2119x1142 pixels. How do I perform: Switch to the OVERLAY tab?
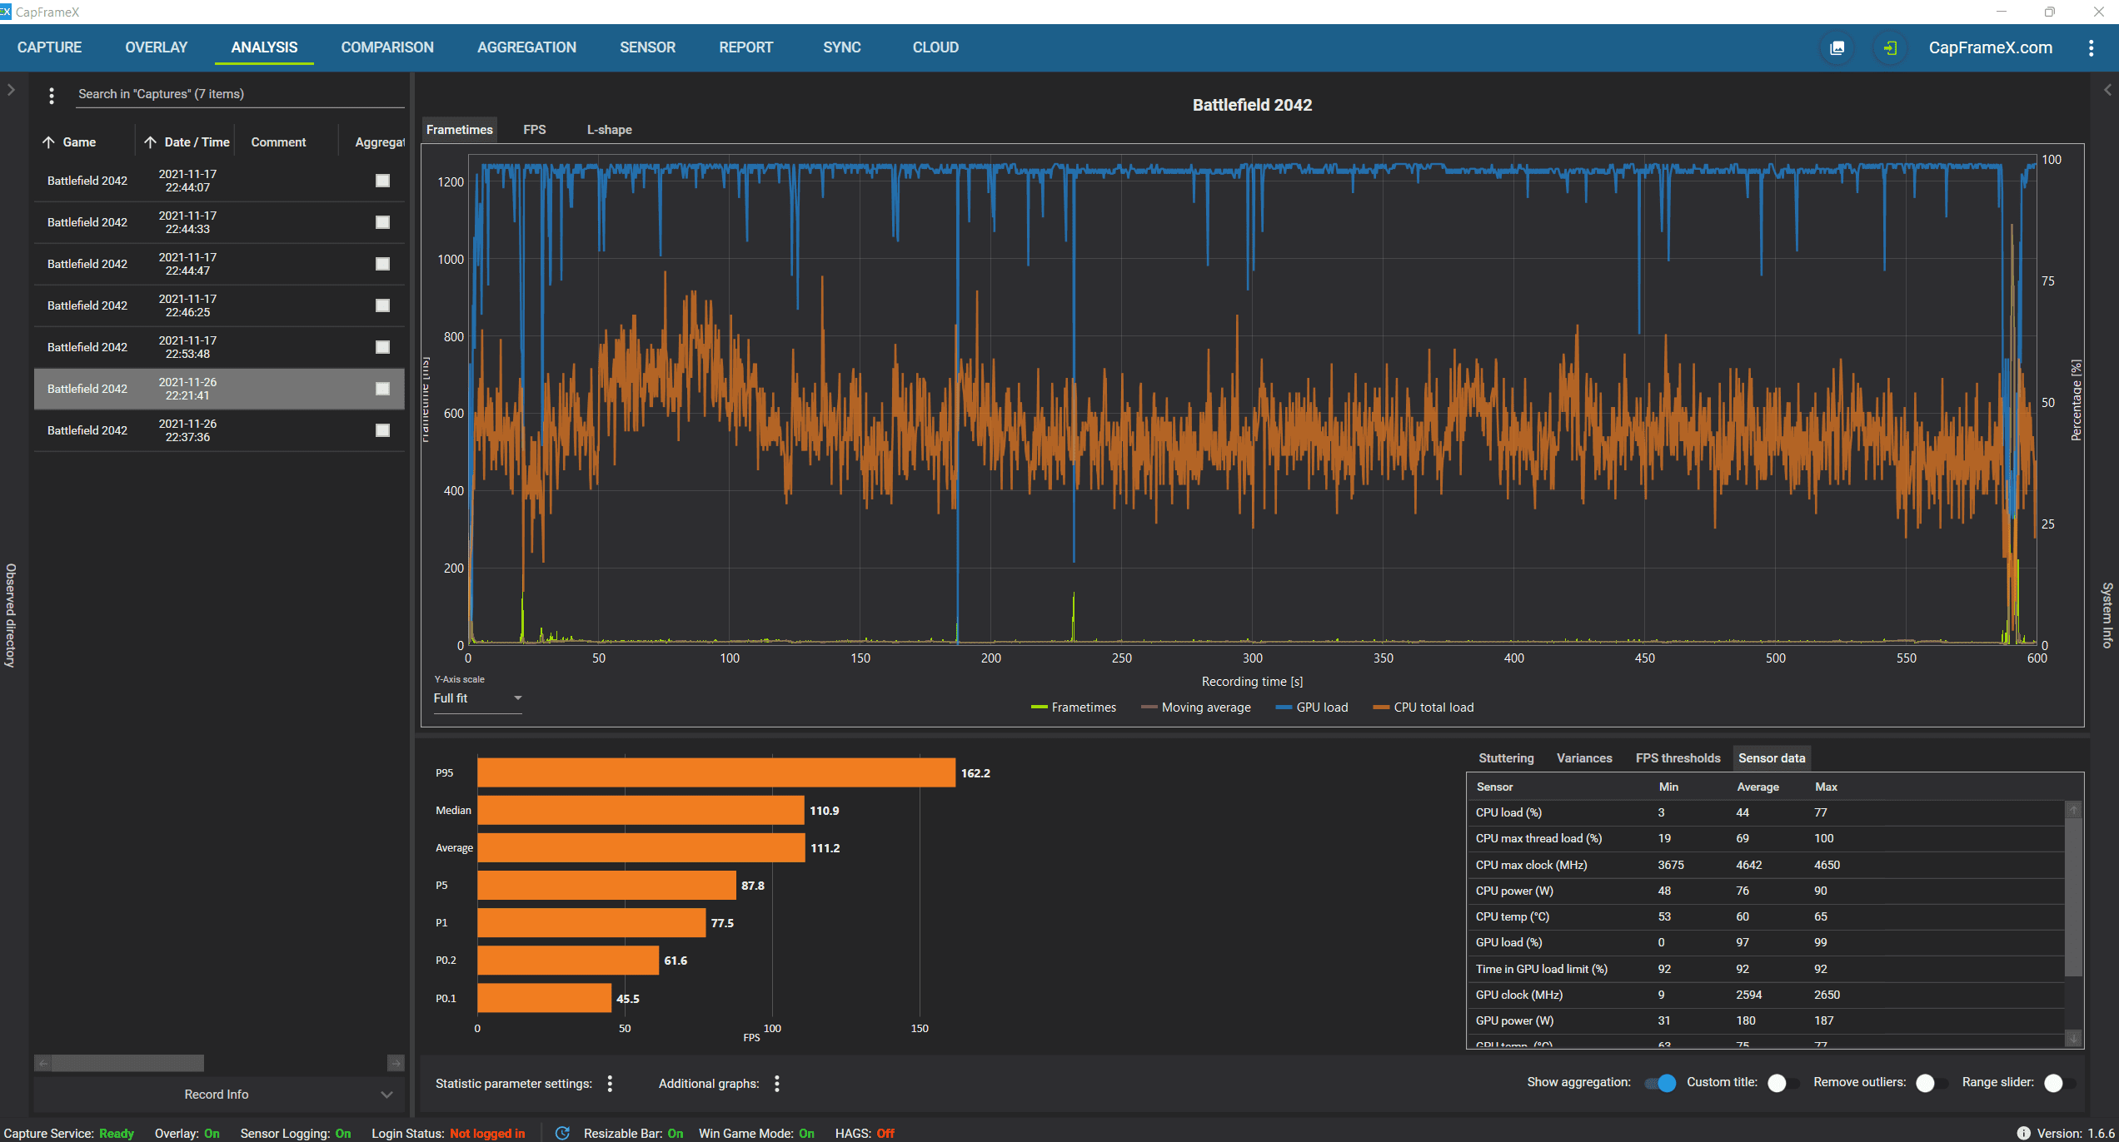tap(157, 47)
